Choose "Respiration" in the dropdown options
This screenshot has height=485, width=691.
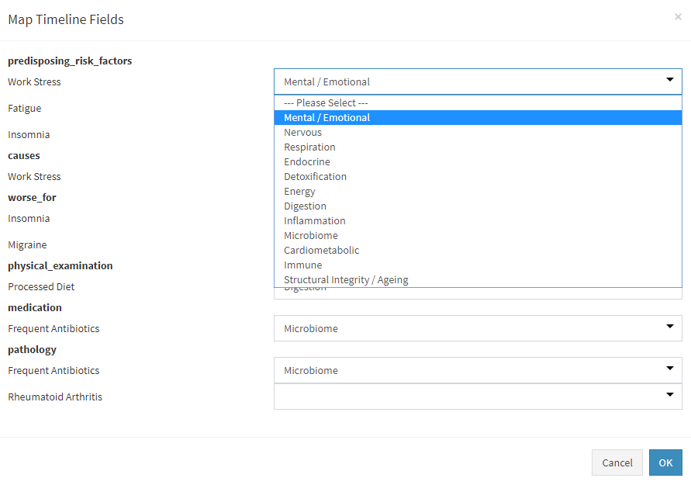click(x=309, y=147)
